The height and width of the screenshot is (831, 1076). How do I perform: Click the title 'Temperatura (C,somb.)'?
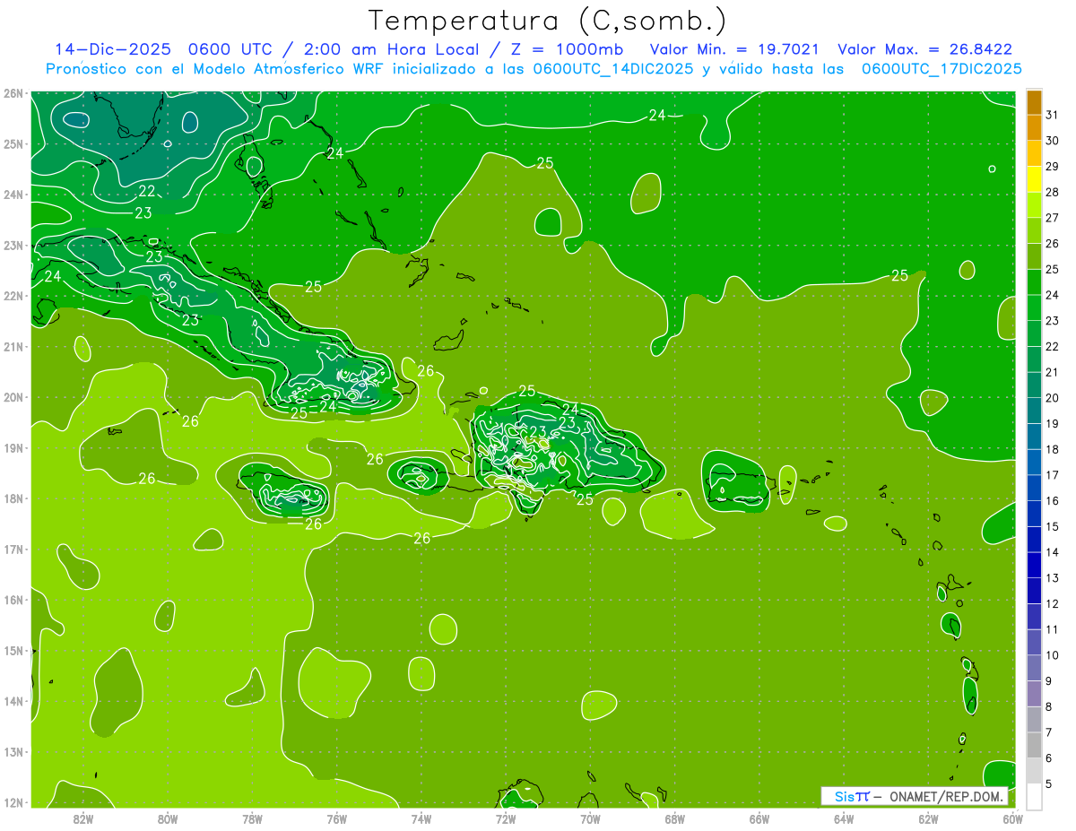(548, 22)
